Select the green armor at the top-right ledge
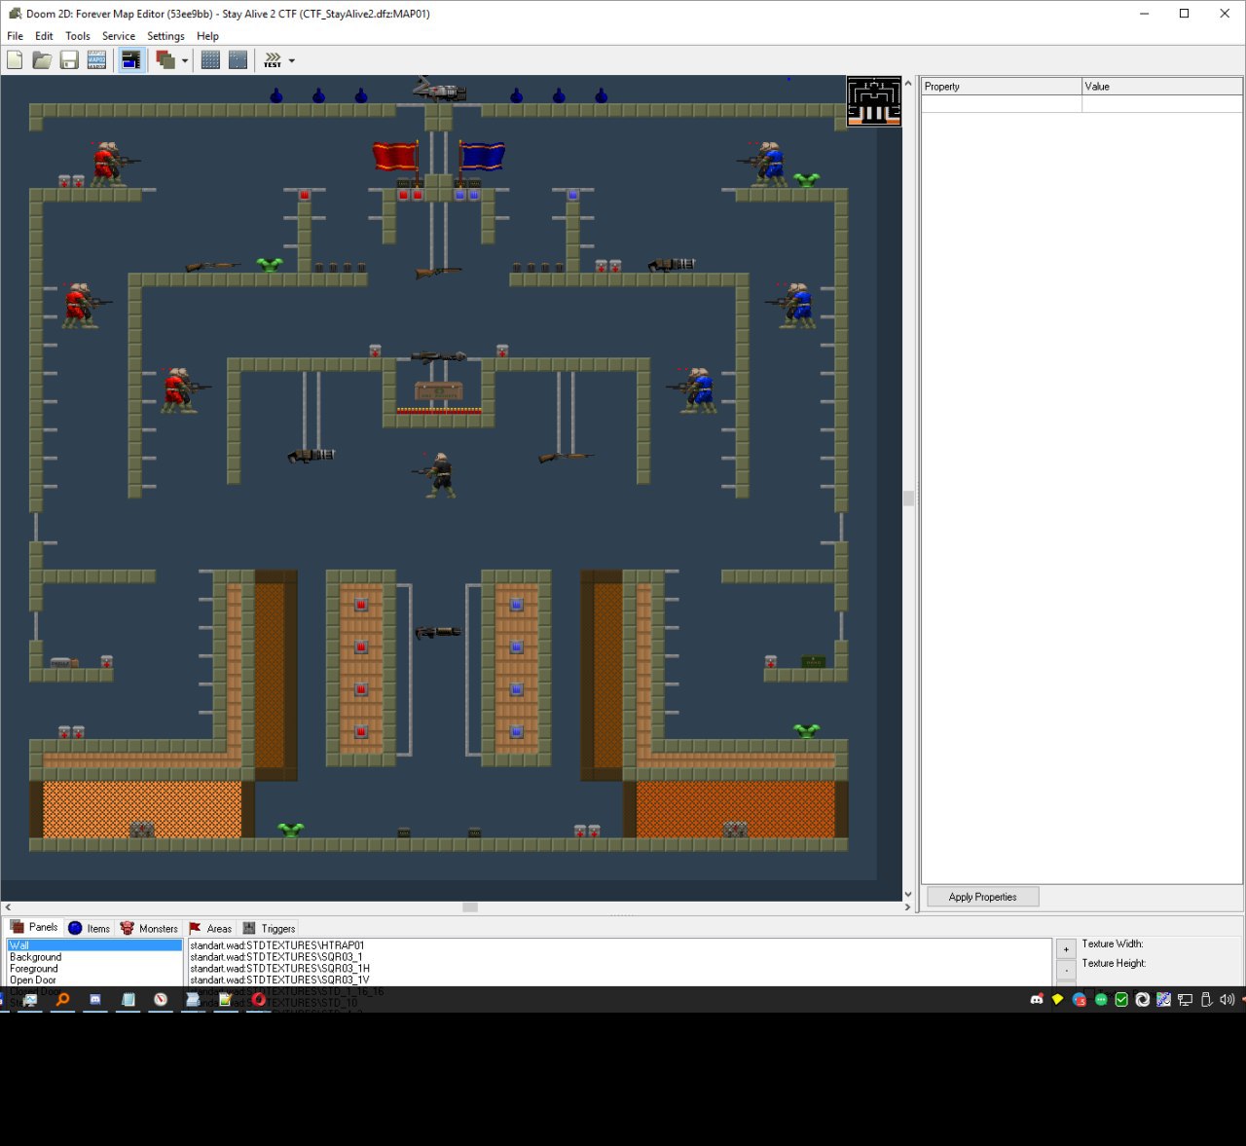This screenshot has width=1246, height=1146. coord(806,180)
